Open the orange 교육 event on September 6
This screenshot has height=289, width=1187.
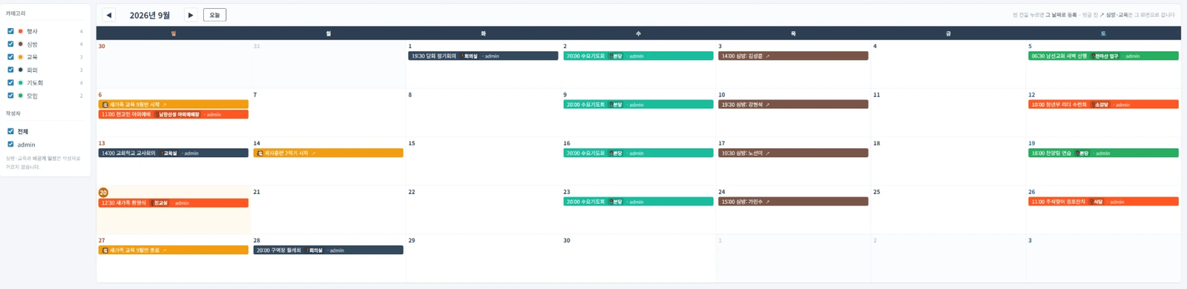tap(173, 104)
